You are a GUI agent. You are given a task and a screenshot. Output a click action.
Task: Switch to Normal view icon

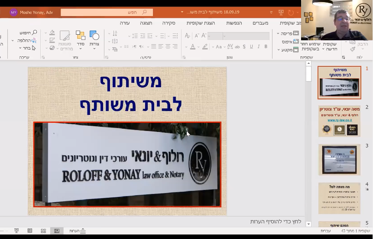point(57,231)
